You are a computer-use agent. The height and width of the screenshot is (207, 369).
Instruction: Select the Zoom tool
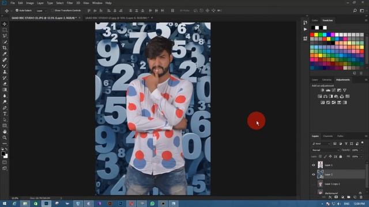[5, 138]
